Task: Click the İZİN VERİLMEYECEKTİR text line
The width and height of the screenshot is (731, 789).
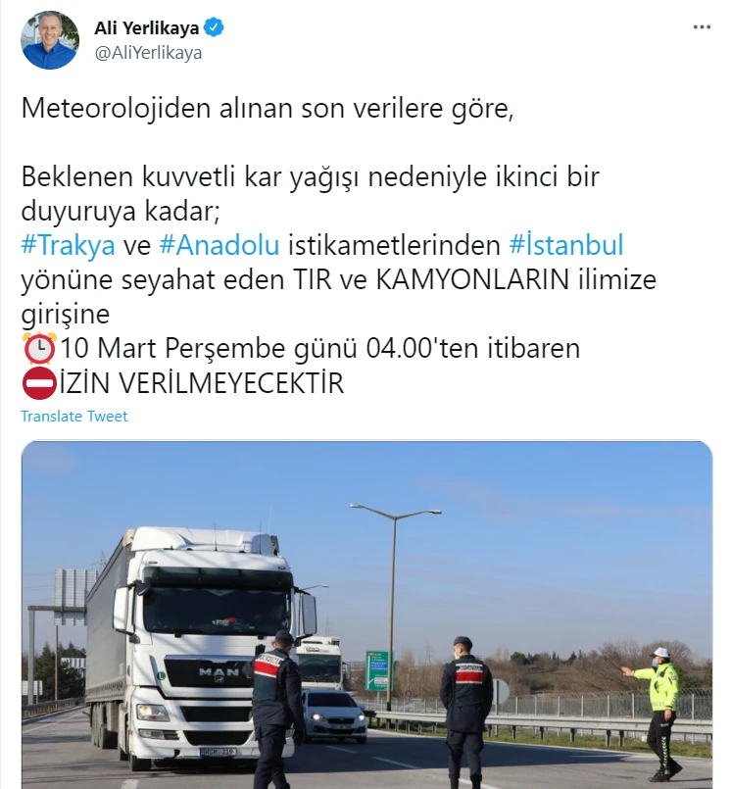Action: 202,383
